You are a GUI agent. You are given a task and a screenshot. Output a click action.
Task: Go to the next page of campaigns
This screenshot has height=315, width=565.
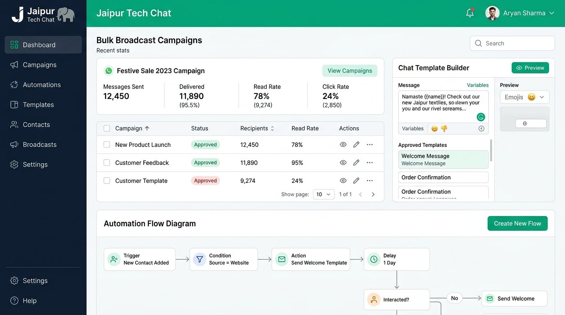(x=373, y=194)
